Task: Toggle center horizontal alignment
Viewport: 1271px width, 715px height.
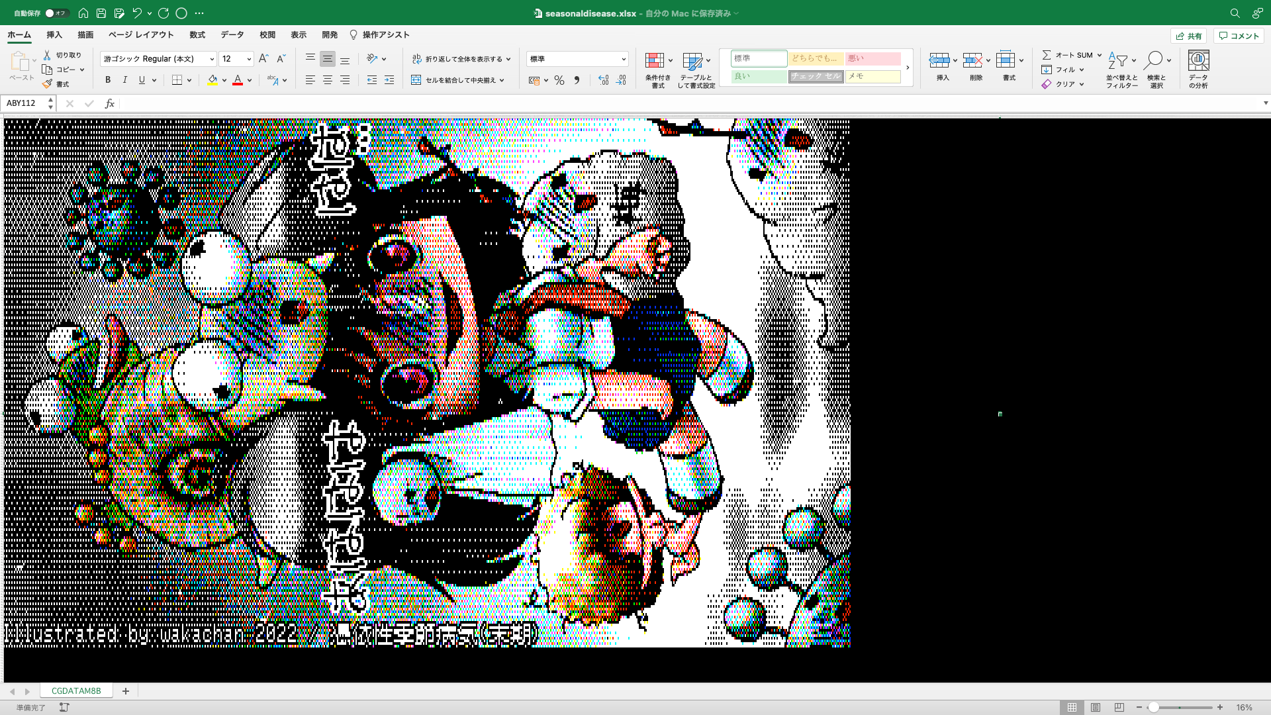Action: (x=328, y=80)
